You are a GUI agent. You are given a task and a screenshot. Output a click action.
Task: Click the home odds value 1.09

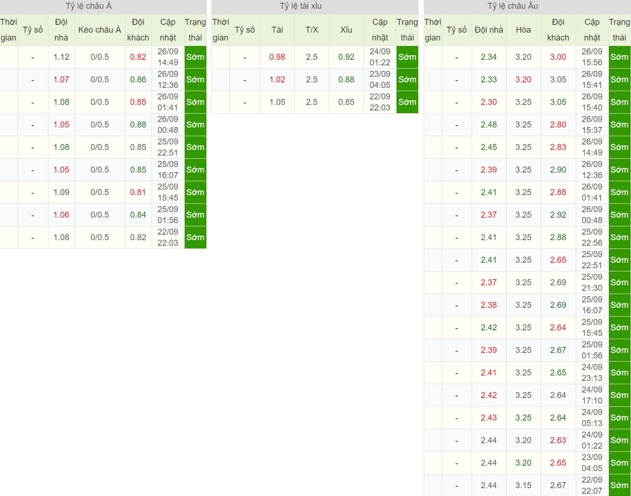(61, 192)
